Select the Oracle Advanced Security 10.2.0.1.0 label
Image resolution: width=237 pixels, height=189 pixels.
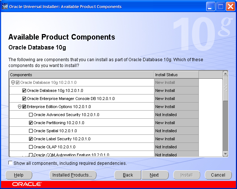(66, 115)
